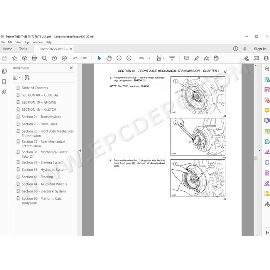
Task: Open SECTION 10 -- ENGINE bookmark
Action: tap(39, 102)
